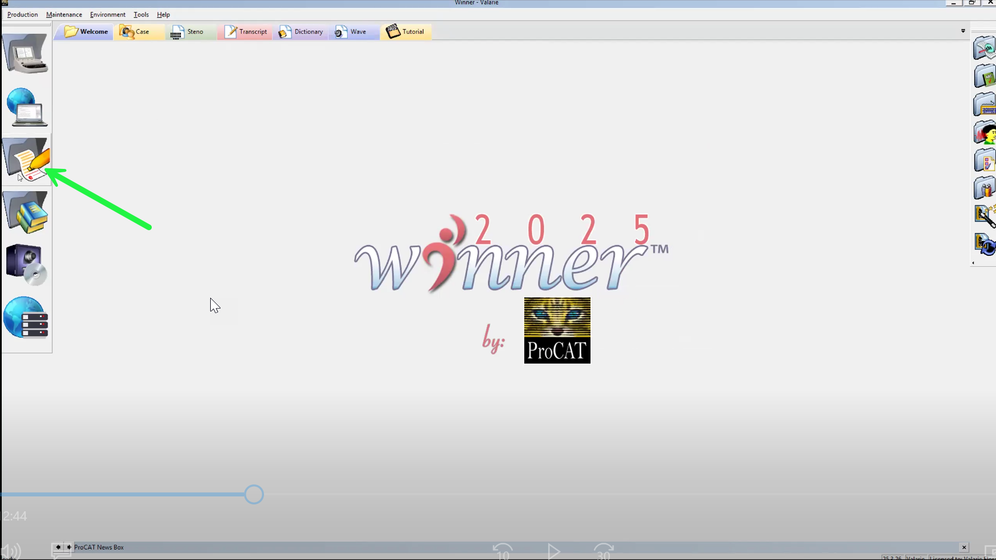Viewport: 996px width, 560px height.
Task: Click the globe and laptop icon in left sidebar
Action: click(x=26, y=107)
